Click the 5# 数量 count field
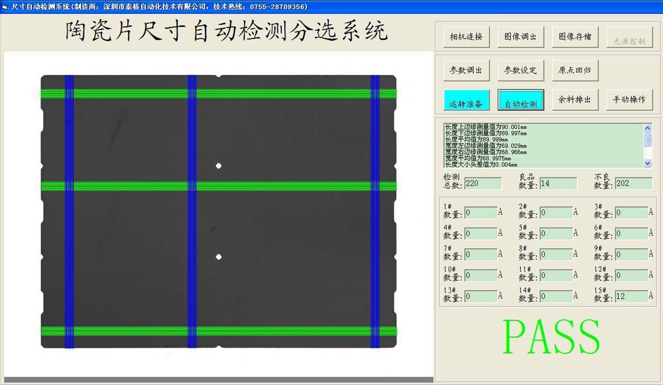The image size is (663, 385). [556, 234]
